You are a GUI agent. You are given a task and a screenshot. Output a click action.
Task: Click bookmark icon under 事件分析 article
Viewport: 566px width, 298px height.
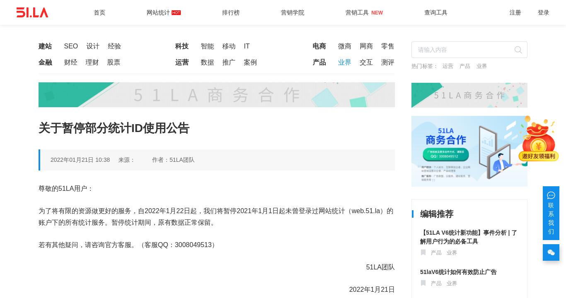[423, 252]
